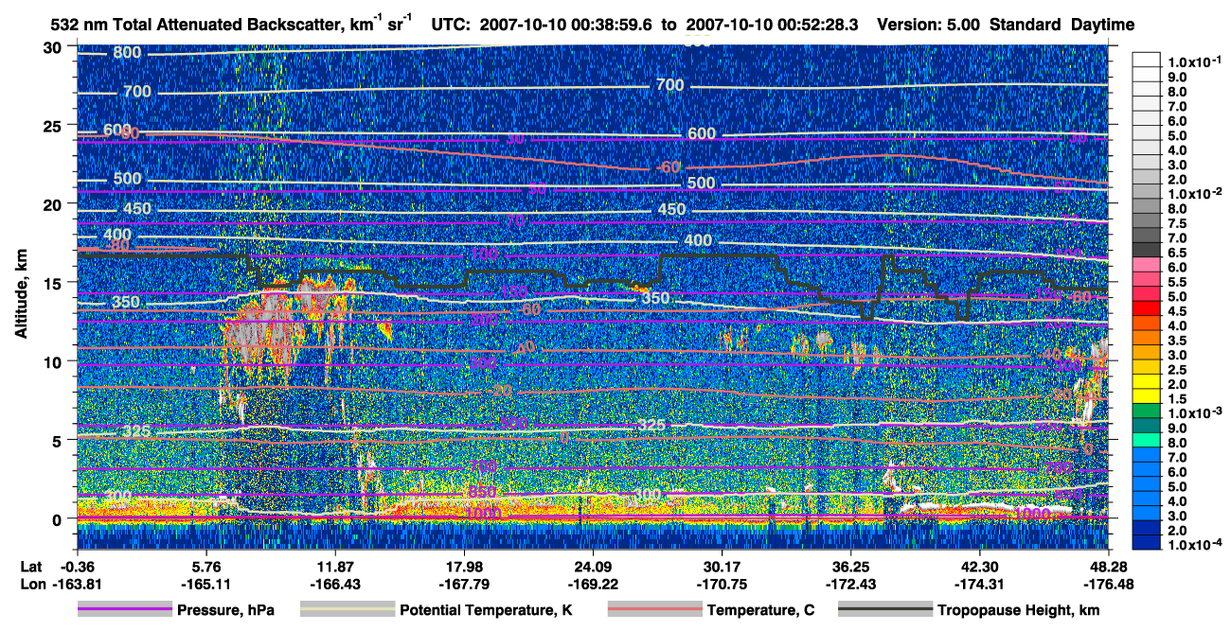
Task: Click the Temperature, C legend line sample
Action: click(x=653, y=610)
